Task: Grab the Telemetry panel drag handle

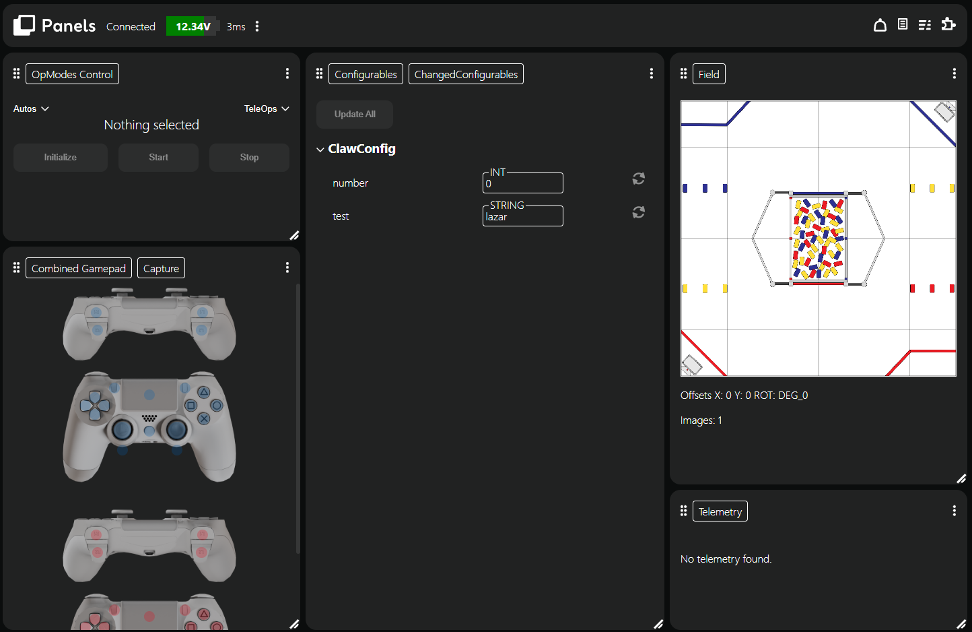Action: click(x=684, y=511)
